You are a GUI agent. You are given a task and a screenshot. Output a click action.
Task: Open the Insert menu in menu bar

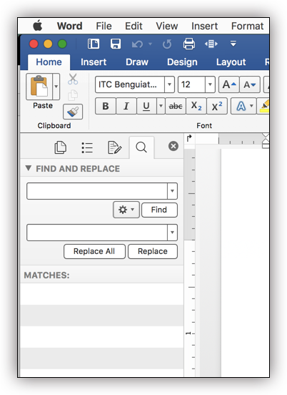pos(205,26)
